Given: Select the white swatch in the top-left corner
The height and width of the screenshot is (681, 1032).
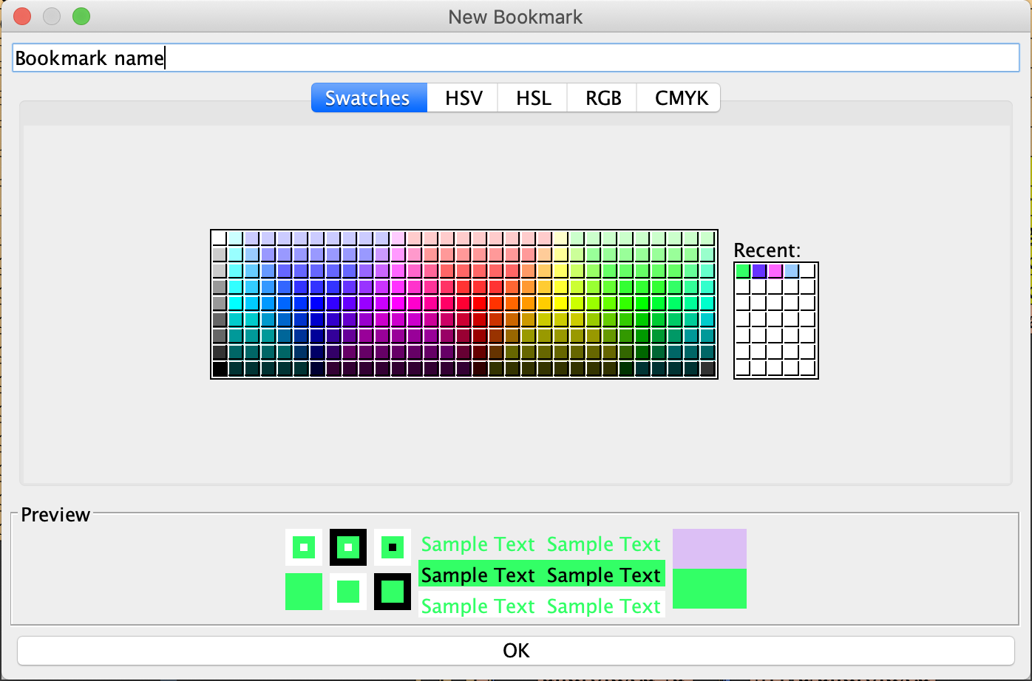Looking at the screenshot, I should pos(220,236).
